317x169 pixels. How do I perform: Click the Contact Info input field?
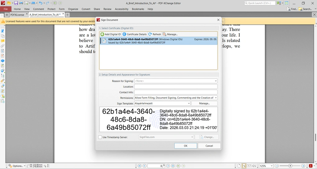coord(176,92)
